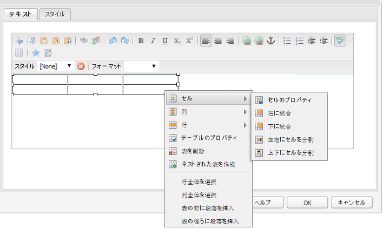Click the ヘルプ button
Viewport: 383px width, 229px height.
[268, 203]
